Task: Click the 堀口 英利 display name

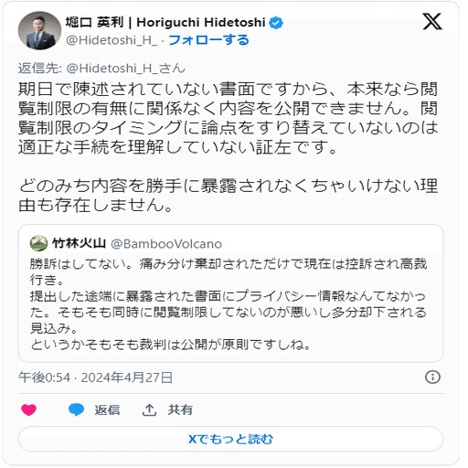Action: tap(95, 23)
